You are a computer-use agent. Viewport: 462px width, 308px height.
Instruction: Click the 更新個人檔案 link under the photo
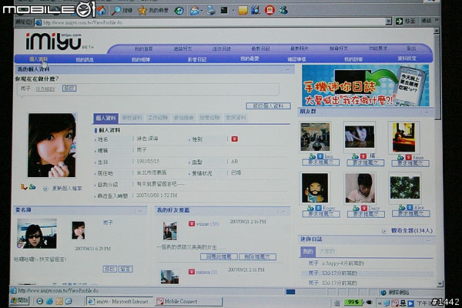pyautogui.click(x=67, y=189)
